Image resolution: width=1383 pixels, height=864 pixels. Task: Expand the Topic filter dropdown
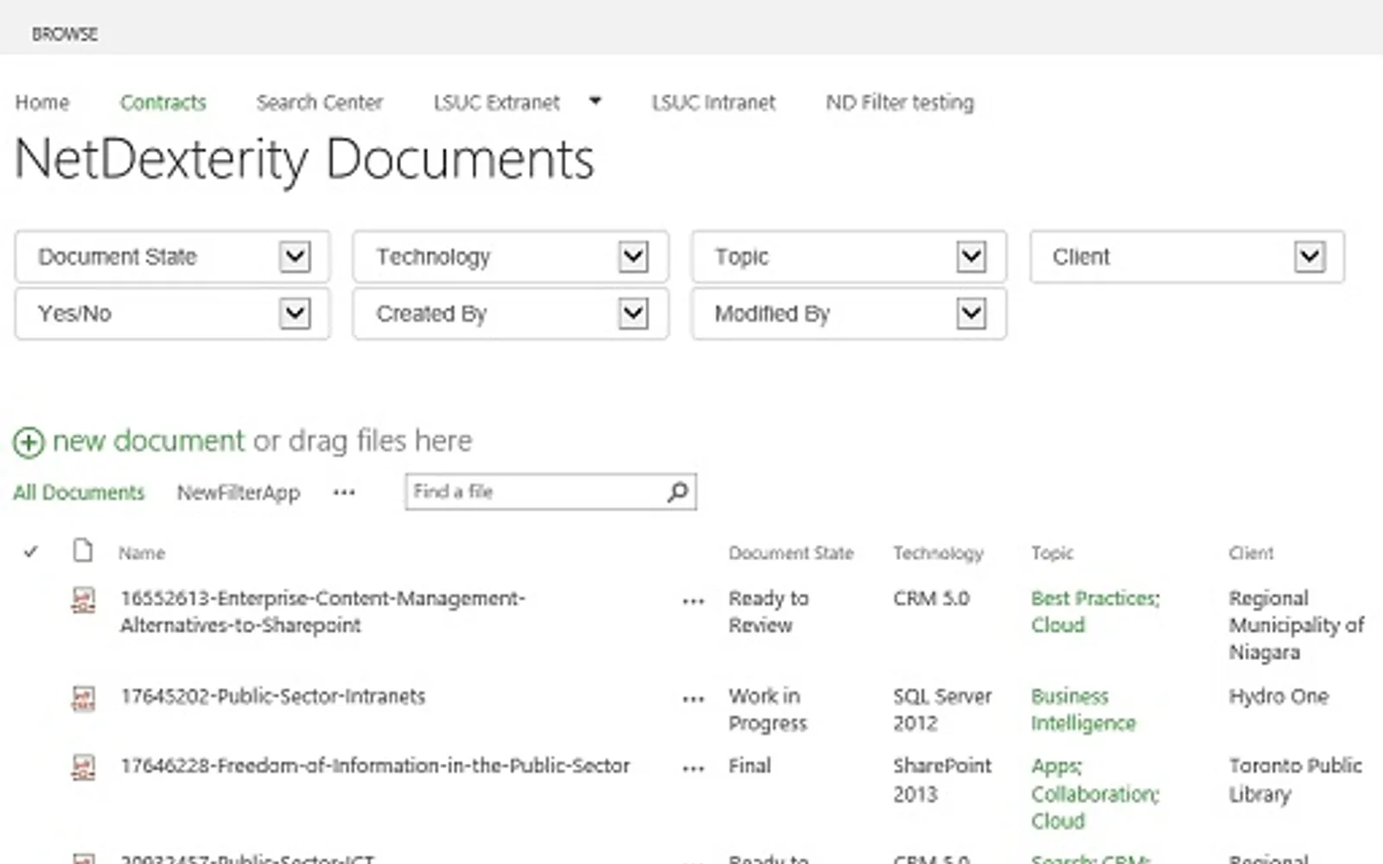pos(972,257)
